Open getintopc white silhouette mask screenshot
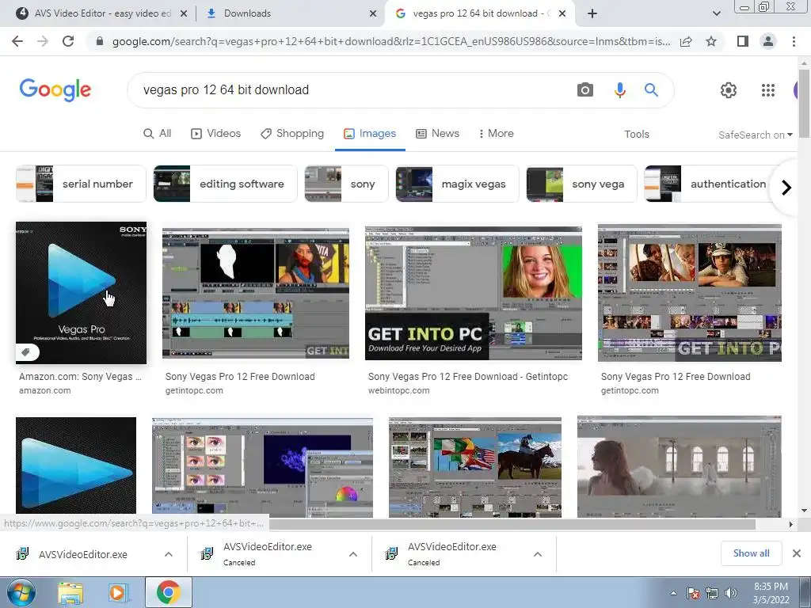Viewport: 811px width, 608px height. pos(256,293)
